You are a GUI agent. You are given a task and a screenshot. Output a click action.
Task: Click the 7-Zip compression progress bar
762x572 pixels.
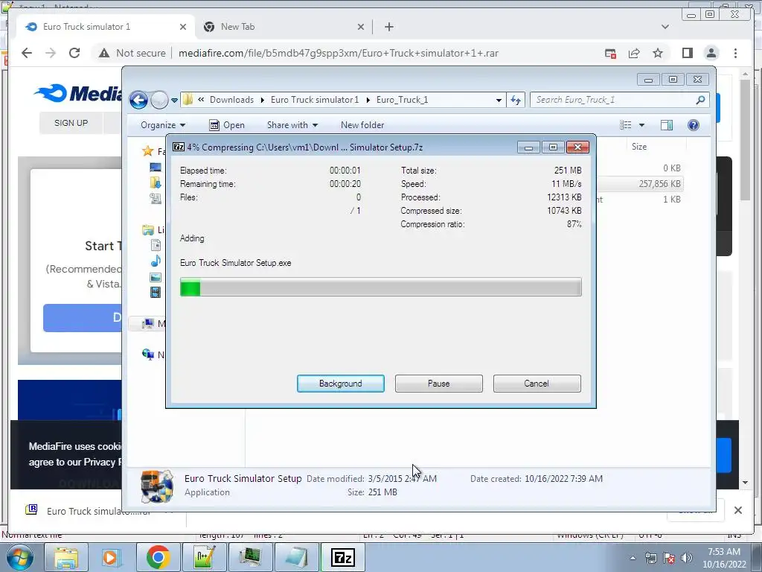pos(380,287)
